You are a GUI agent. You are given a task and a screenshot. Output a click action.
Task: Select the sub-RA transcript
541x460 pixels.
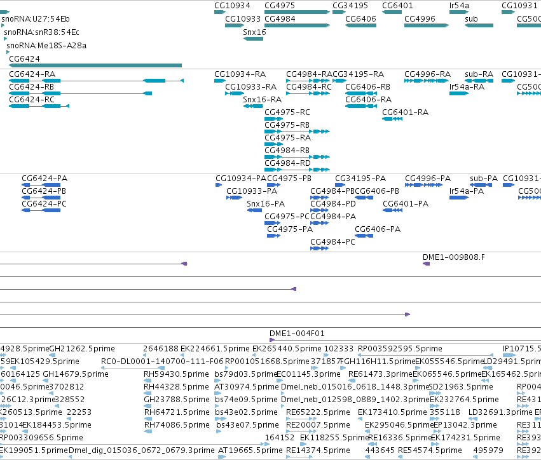tap(479, 81)
